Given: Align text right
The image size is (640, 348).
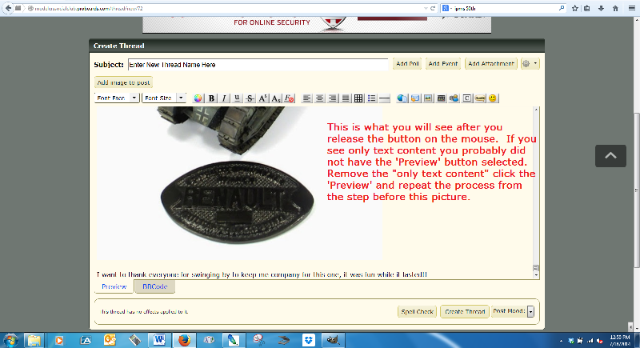Looking at the screenshot, I should coord(333,98).
